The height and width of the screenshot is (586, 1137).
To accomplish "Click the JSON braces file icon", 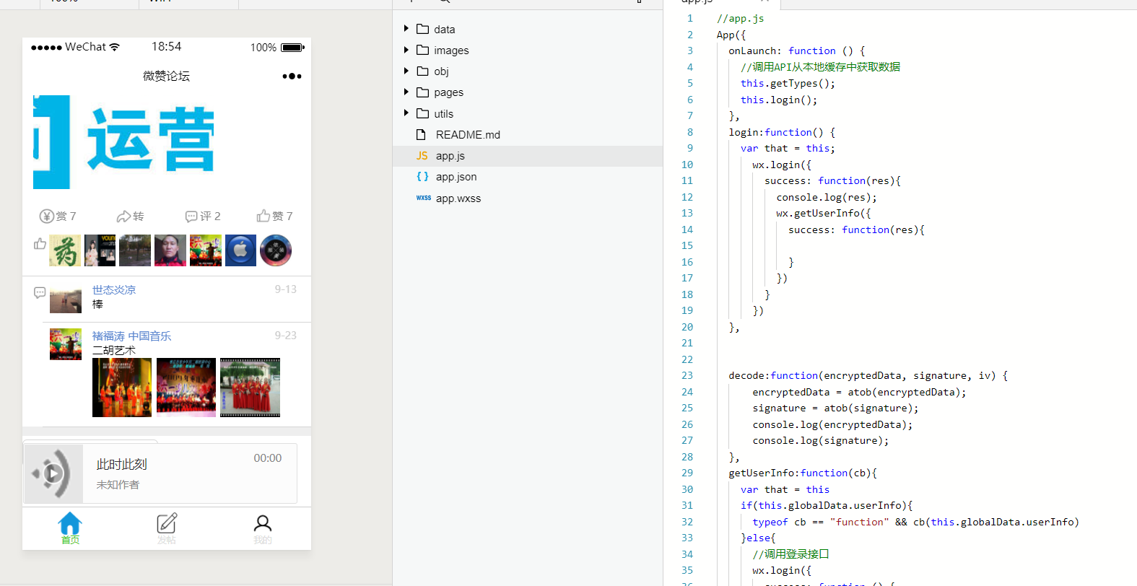I will tap(422, 177).
